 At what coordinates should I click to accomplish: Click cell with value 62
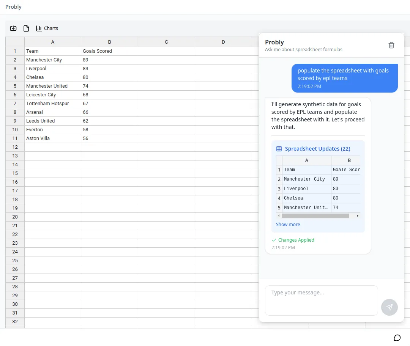tap(110, 121)
